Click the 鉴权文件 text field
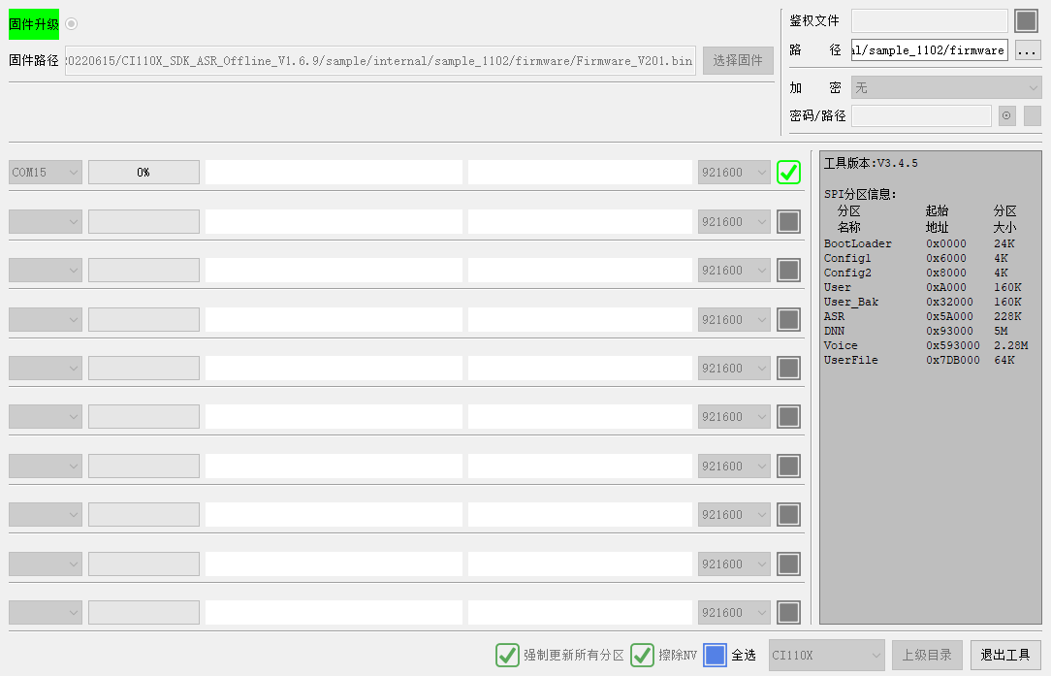Screen dimensions: 1051x676 pos(930,20)
